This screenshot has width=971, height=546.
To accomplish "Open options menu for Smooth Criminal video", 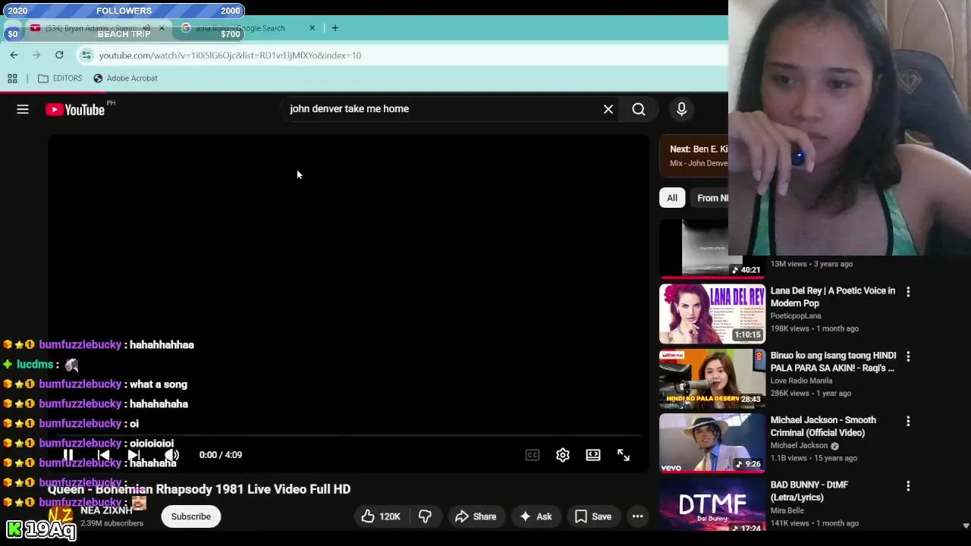I will pos(908,421).
